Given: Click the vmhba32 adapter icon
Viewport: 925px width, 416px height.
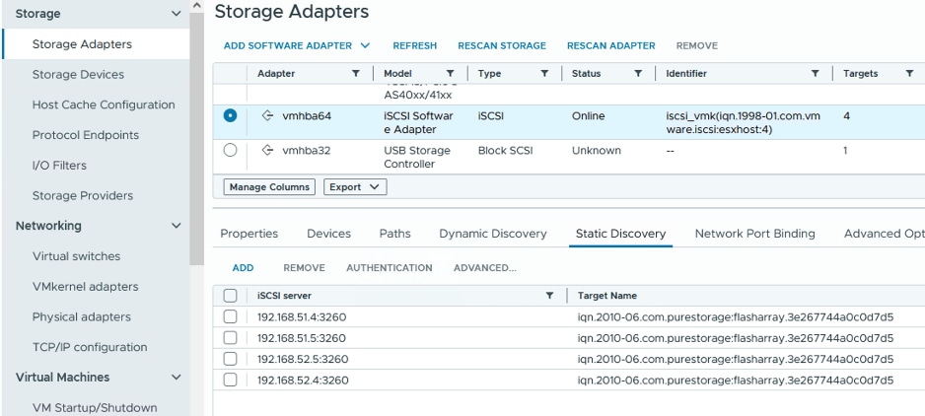Looking at the screenshot, I should pos(267,151).
